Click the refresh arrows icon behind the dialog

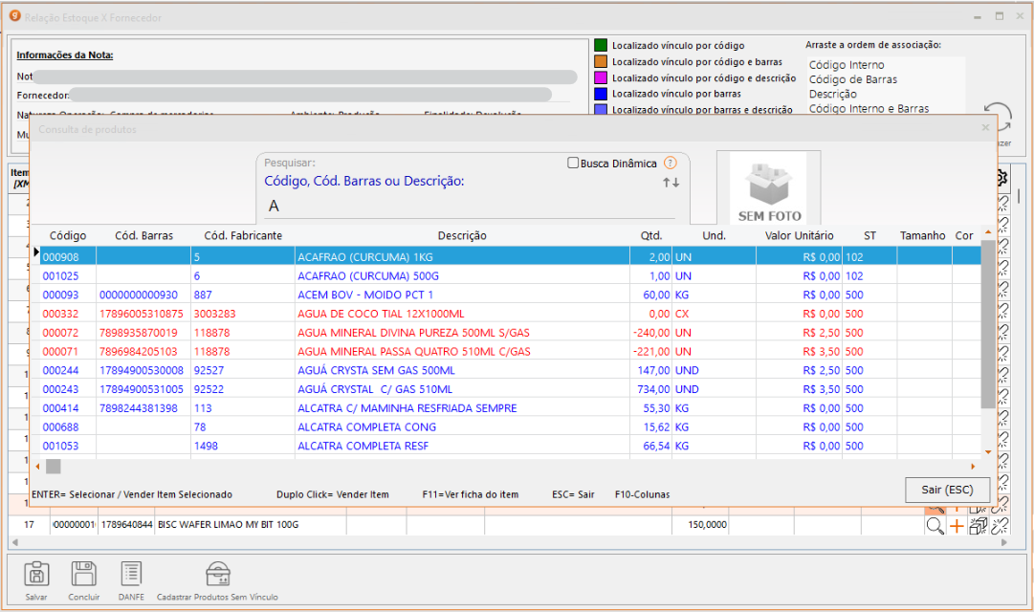point(999,117)
